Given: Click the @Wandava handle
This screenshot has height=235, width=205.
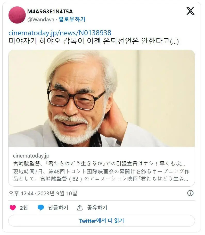Looking at the screenshot, I should pos(41,20).
